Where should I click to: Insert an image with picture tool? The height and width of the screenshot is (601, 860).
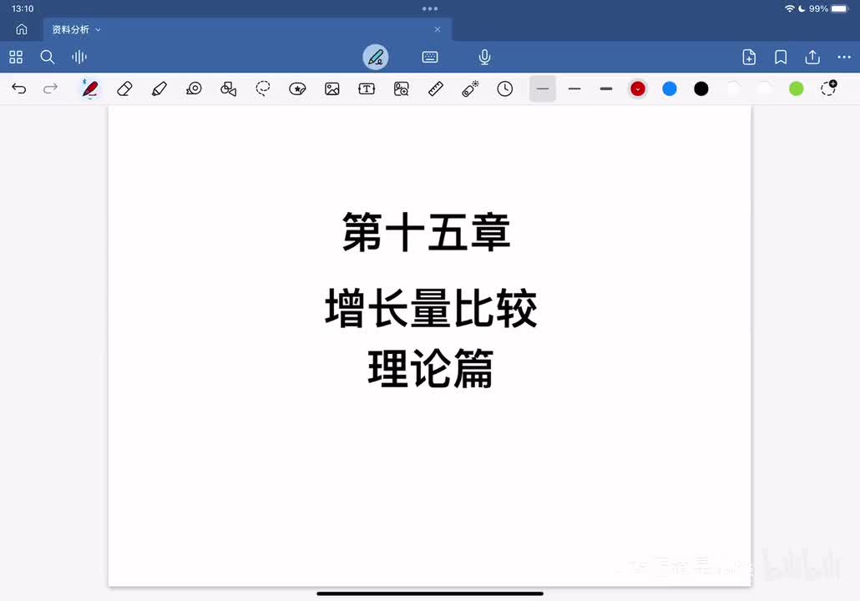click(331, 88)
